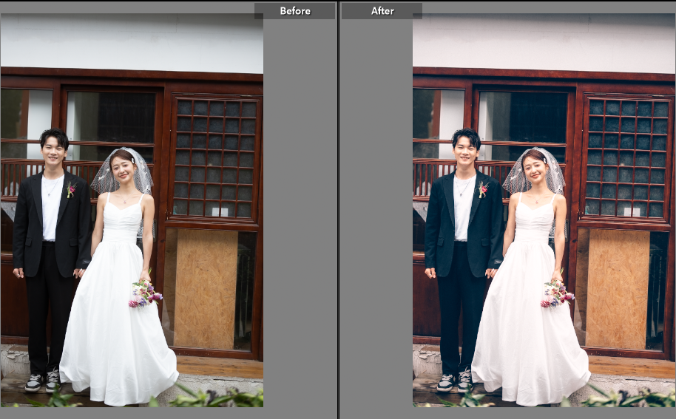Click the bride's face in After image
This screenshot has width=676, height=419.
tap(534, 170)
